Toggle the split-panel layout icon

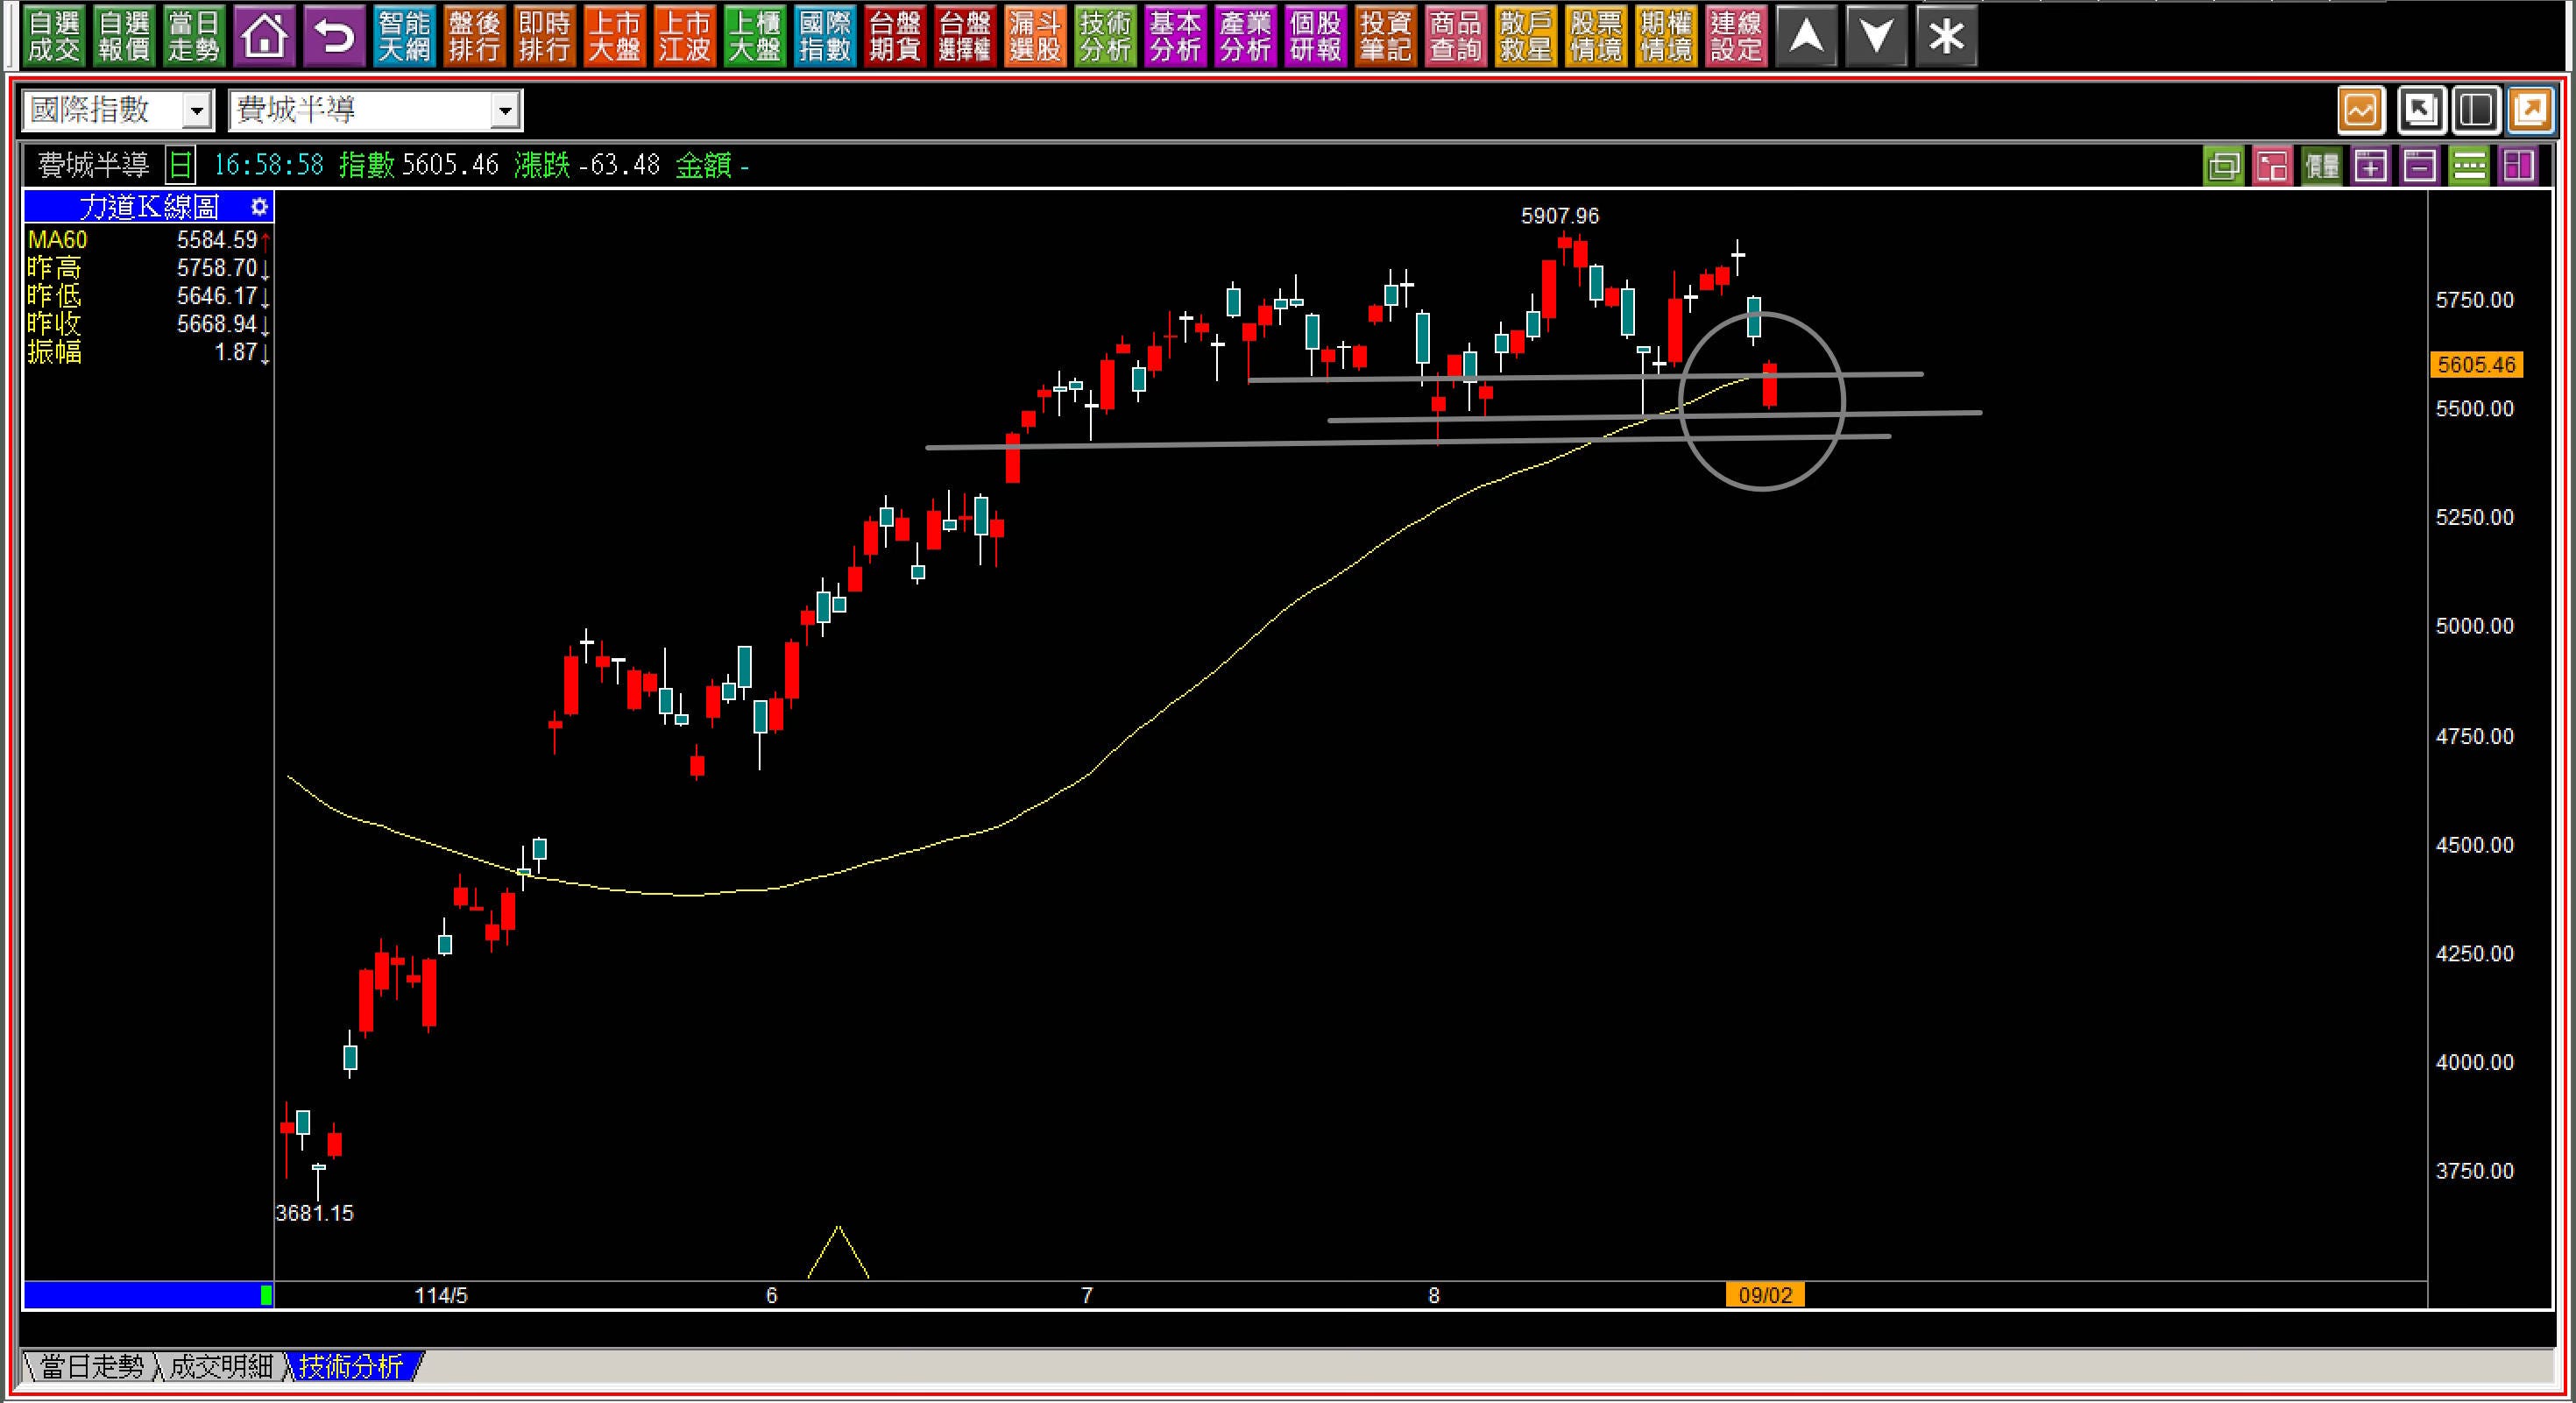[2476, 110]
